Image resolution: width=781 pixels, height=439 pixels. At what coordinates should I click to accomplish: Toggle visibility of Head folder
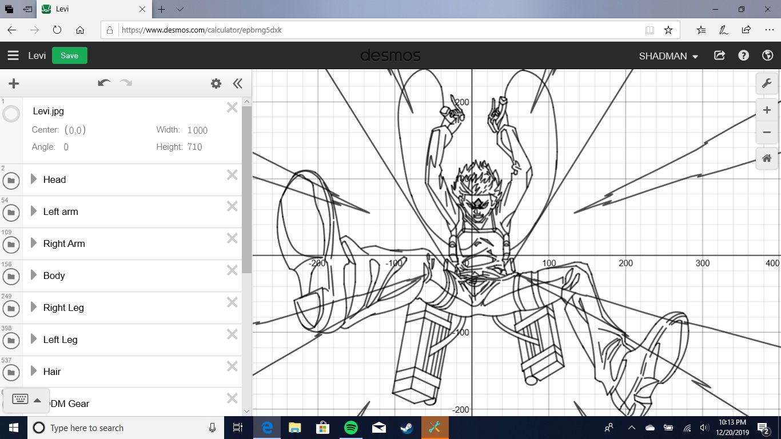(11, 181)
